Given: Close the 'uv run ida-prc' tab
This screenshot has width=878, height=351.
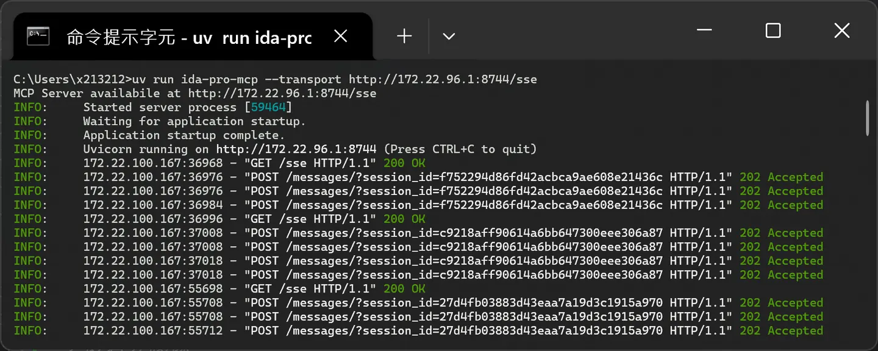Looking at the screenshot, I should tap(341, 37).
